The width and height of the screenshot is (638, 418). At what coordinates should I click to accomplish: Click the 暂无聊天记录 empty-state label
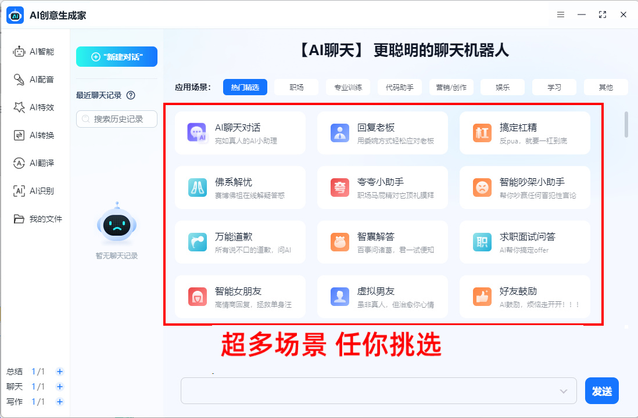[x=117, y=256]
